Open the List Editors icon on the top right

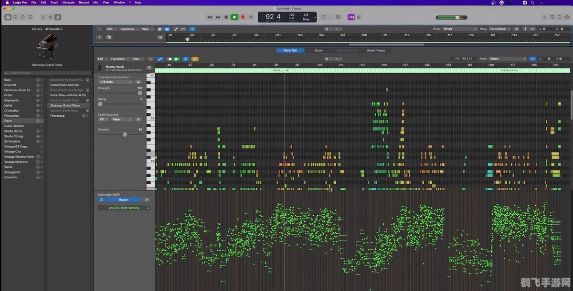545,17
